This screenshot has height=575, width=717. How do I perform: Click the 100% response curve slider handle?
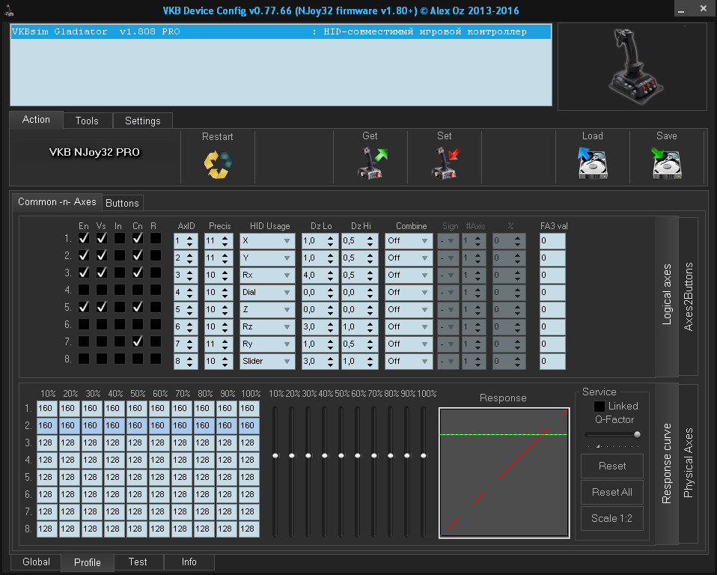(x=424, y=456)
